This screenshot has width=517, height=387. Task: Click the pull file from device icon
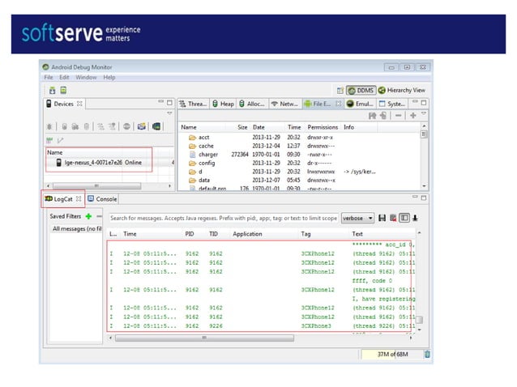(373, 117)
